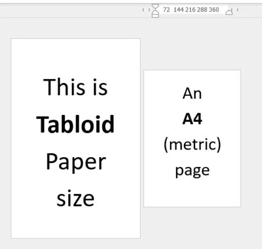Click the First Line Indent marker on ruler

point(155,6)
